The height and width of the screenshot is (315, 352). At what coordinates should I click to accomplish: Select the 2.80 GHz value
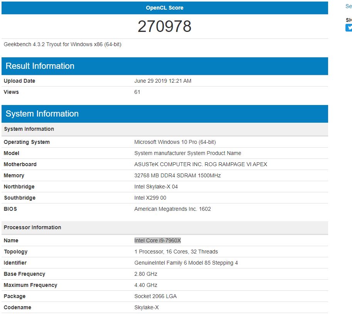(146, 274)
